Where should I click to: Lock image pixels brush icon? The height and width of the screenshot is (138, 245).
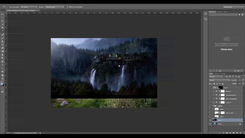(x=217, y=84)
